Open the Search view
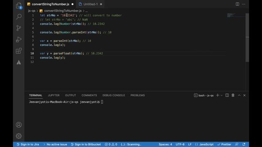The image size is (262, 147). (19, 16)
